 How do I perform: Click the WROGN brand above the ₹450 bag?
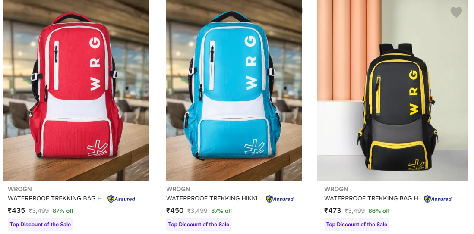(x=178, y=189)
